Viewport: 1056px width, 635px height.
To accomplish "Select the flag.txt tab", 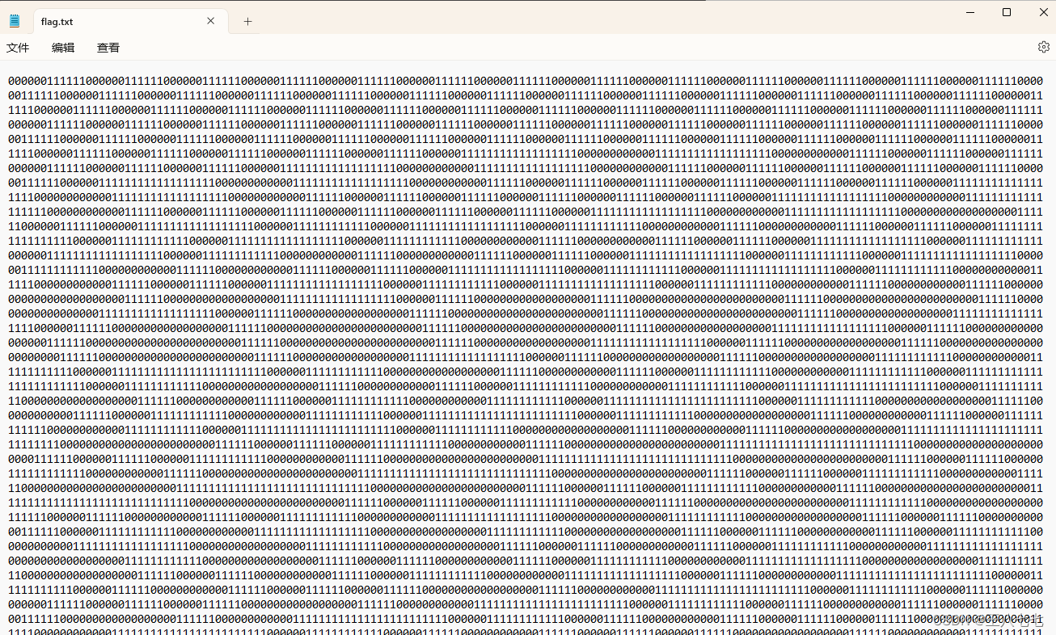I will (x=131, y=22).
